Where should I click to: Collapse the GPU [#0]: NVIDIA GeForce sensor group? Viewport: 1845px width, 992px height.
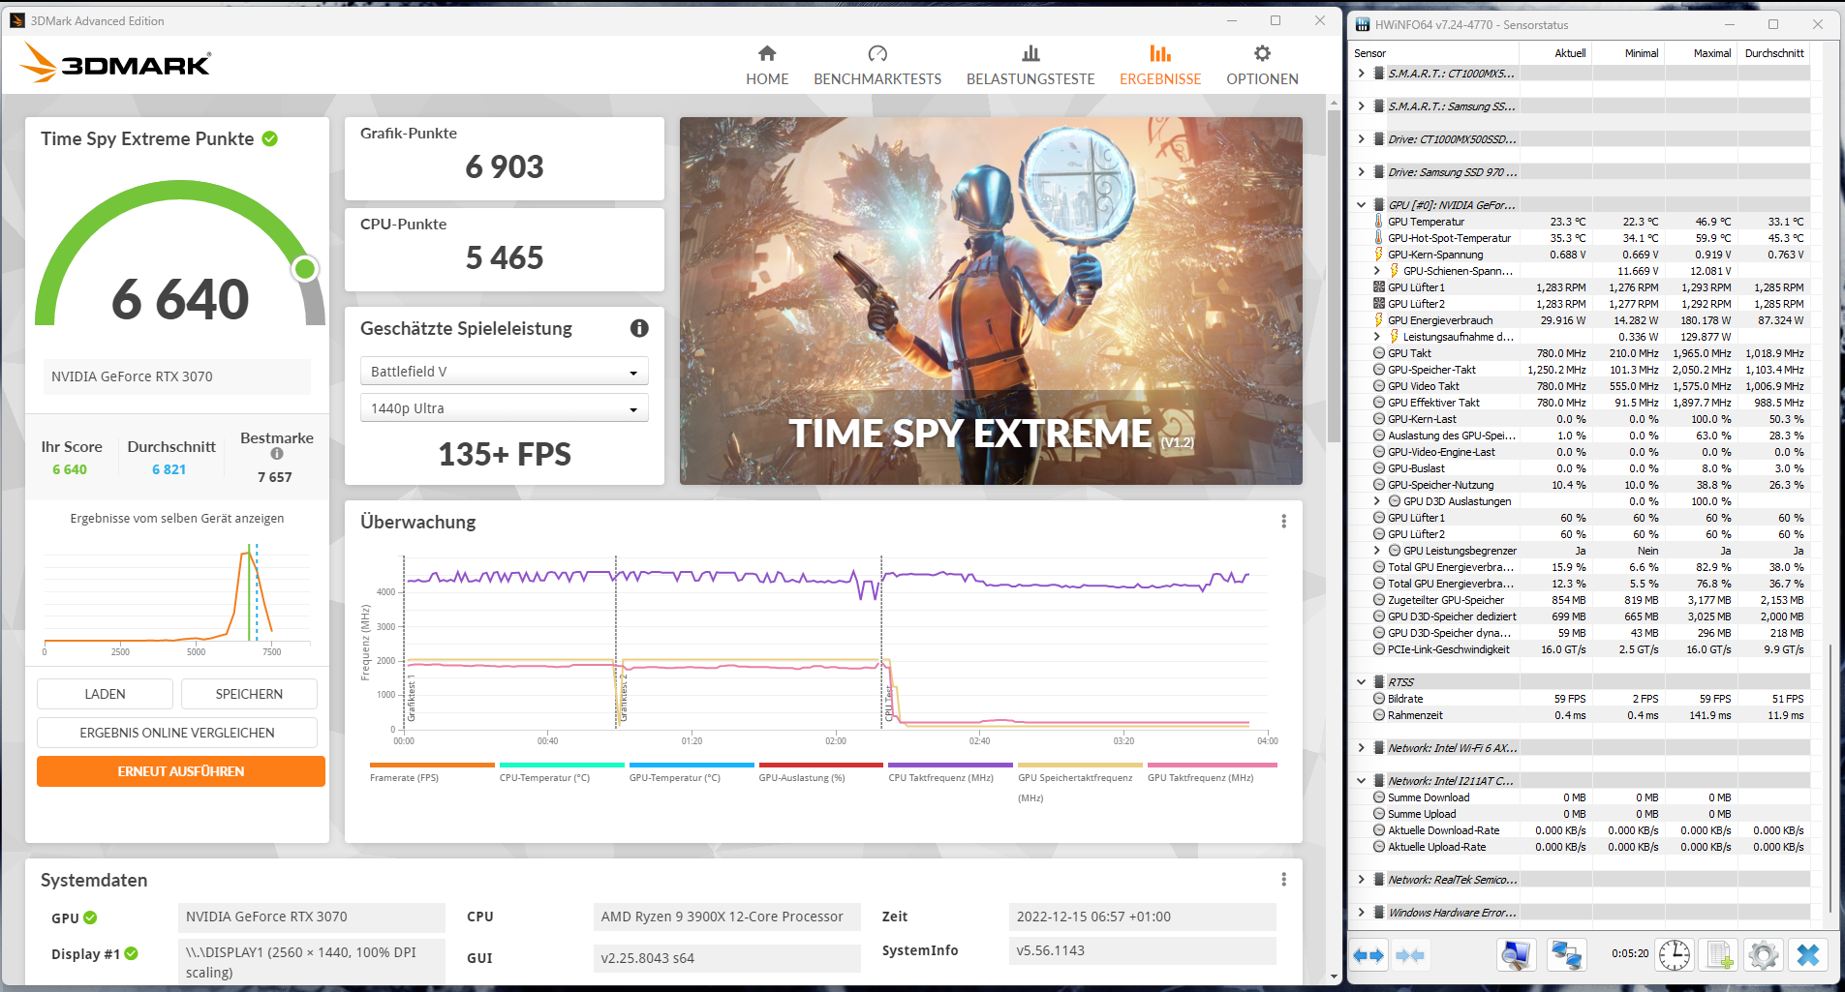[x=1362, y=205]
